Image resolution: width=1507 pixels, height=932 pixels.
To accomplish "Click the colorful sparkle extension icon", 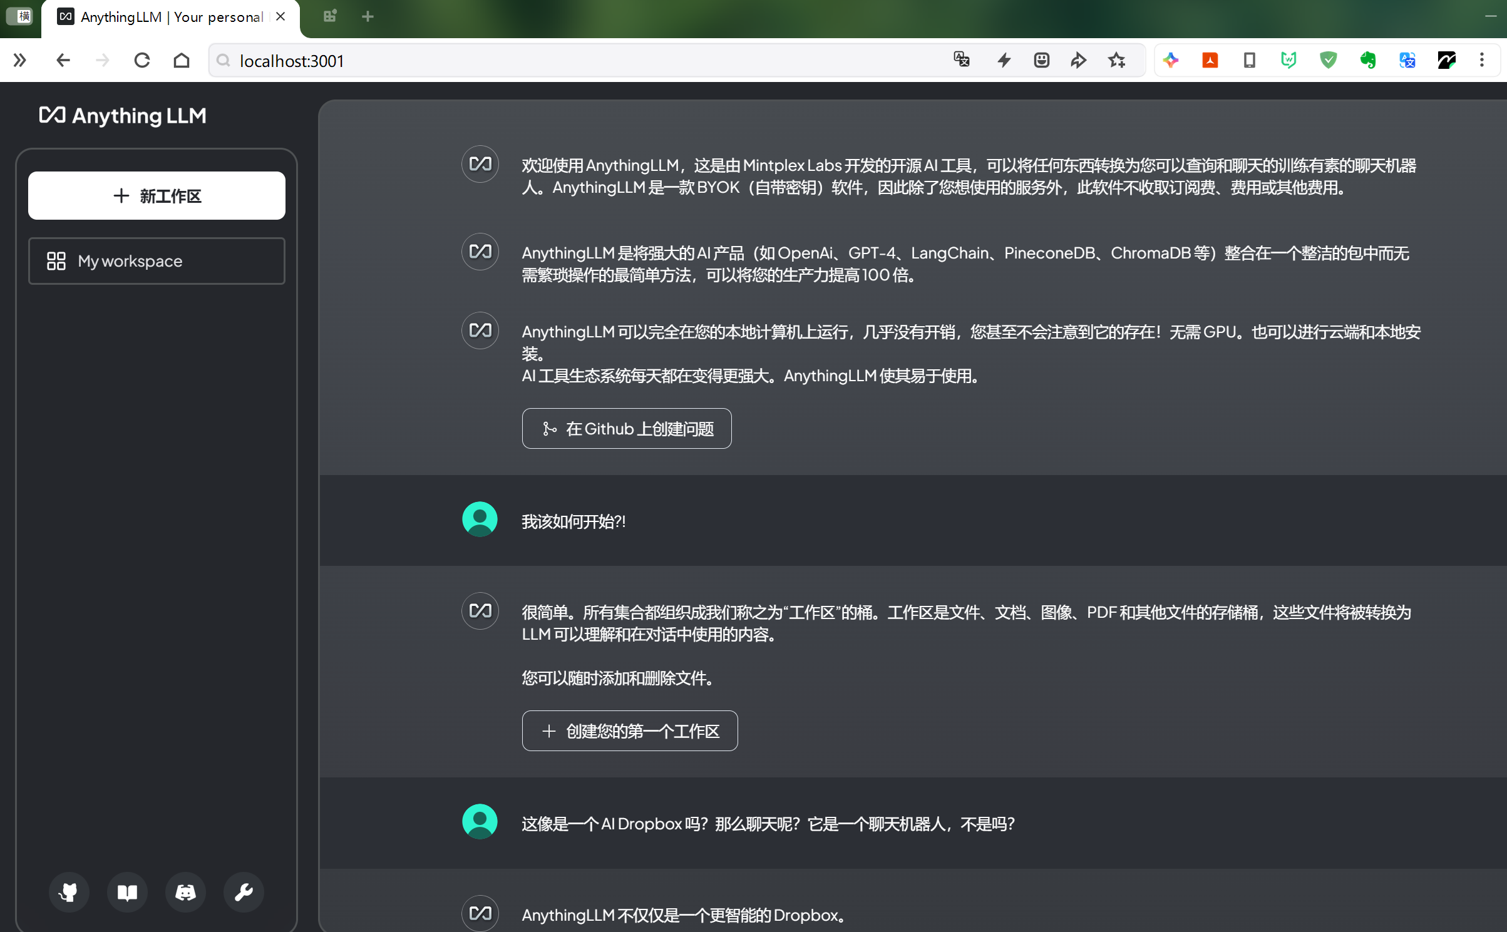I will point(1171,60).
